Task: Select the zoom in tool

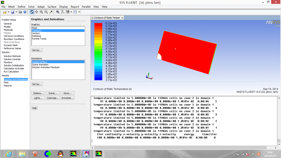Action: [41, 12]
